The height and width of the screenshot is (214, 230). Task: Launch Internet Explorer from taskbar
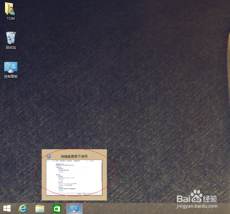pos(23,208)
